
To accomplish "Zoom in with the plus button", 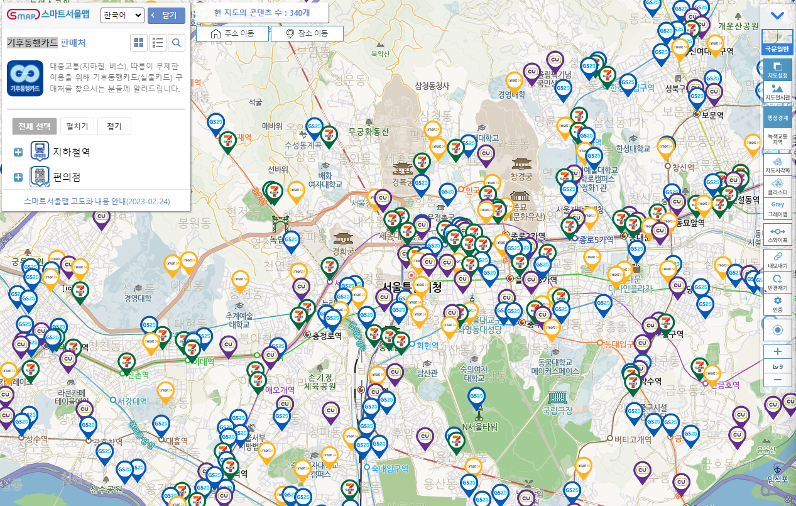I will [x=778, y=351].
